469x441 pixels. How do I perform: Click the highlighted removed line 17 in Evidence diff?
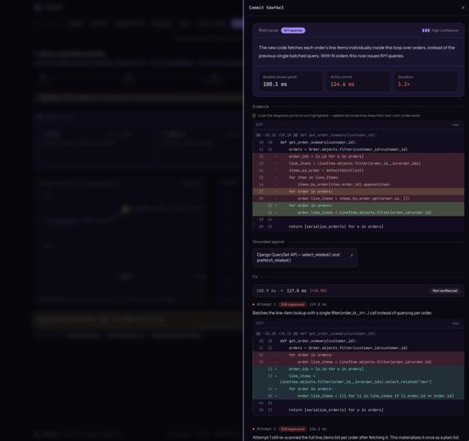[358, 192]
